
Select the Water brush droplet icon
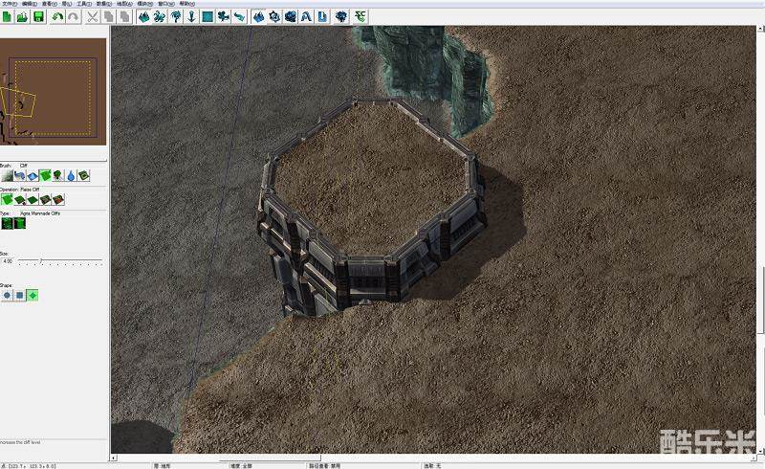71,175
